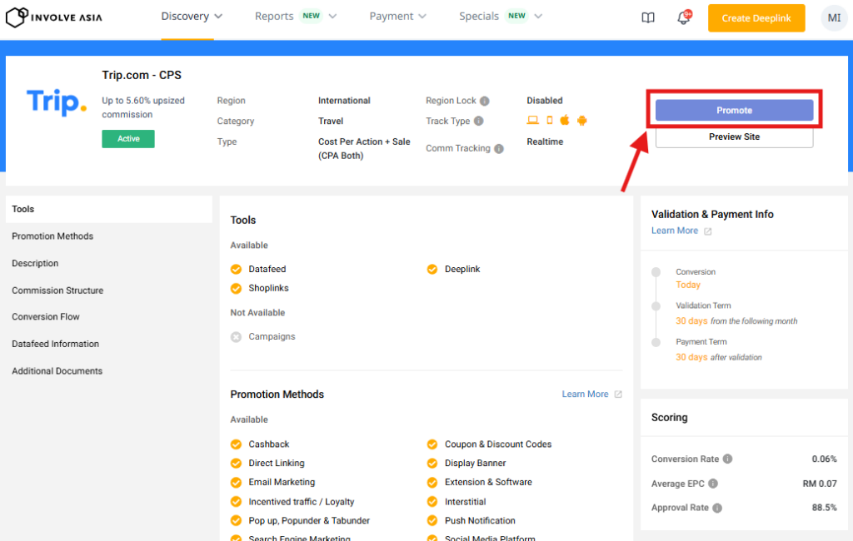Click the Average EPC info icon
Screen dimensions: 853x541
click(713, 484)
